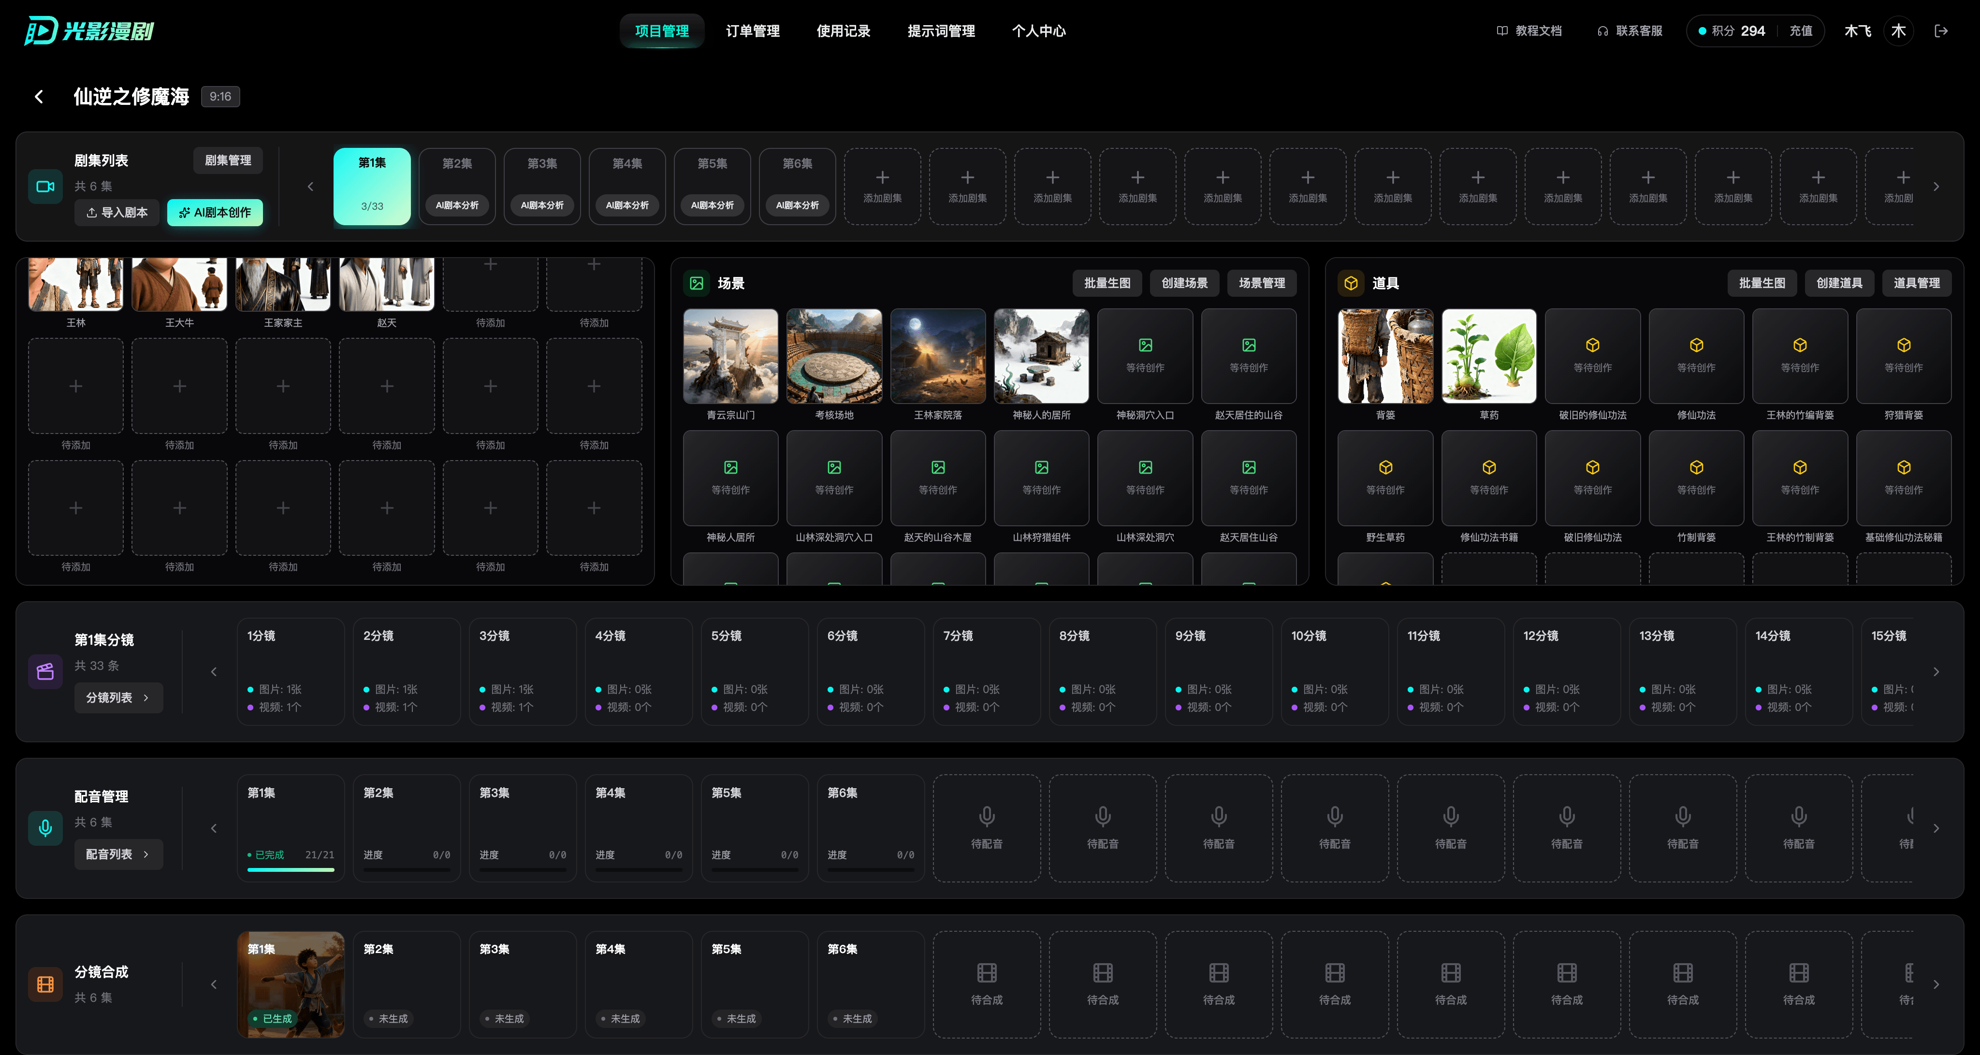Click 批量生图 in the 道具 panel
Viewport: 1980px width, 1055px height.
(1762, 284)
